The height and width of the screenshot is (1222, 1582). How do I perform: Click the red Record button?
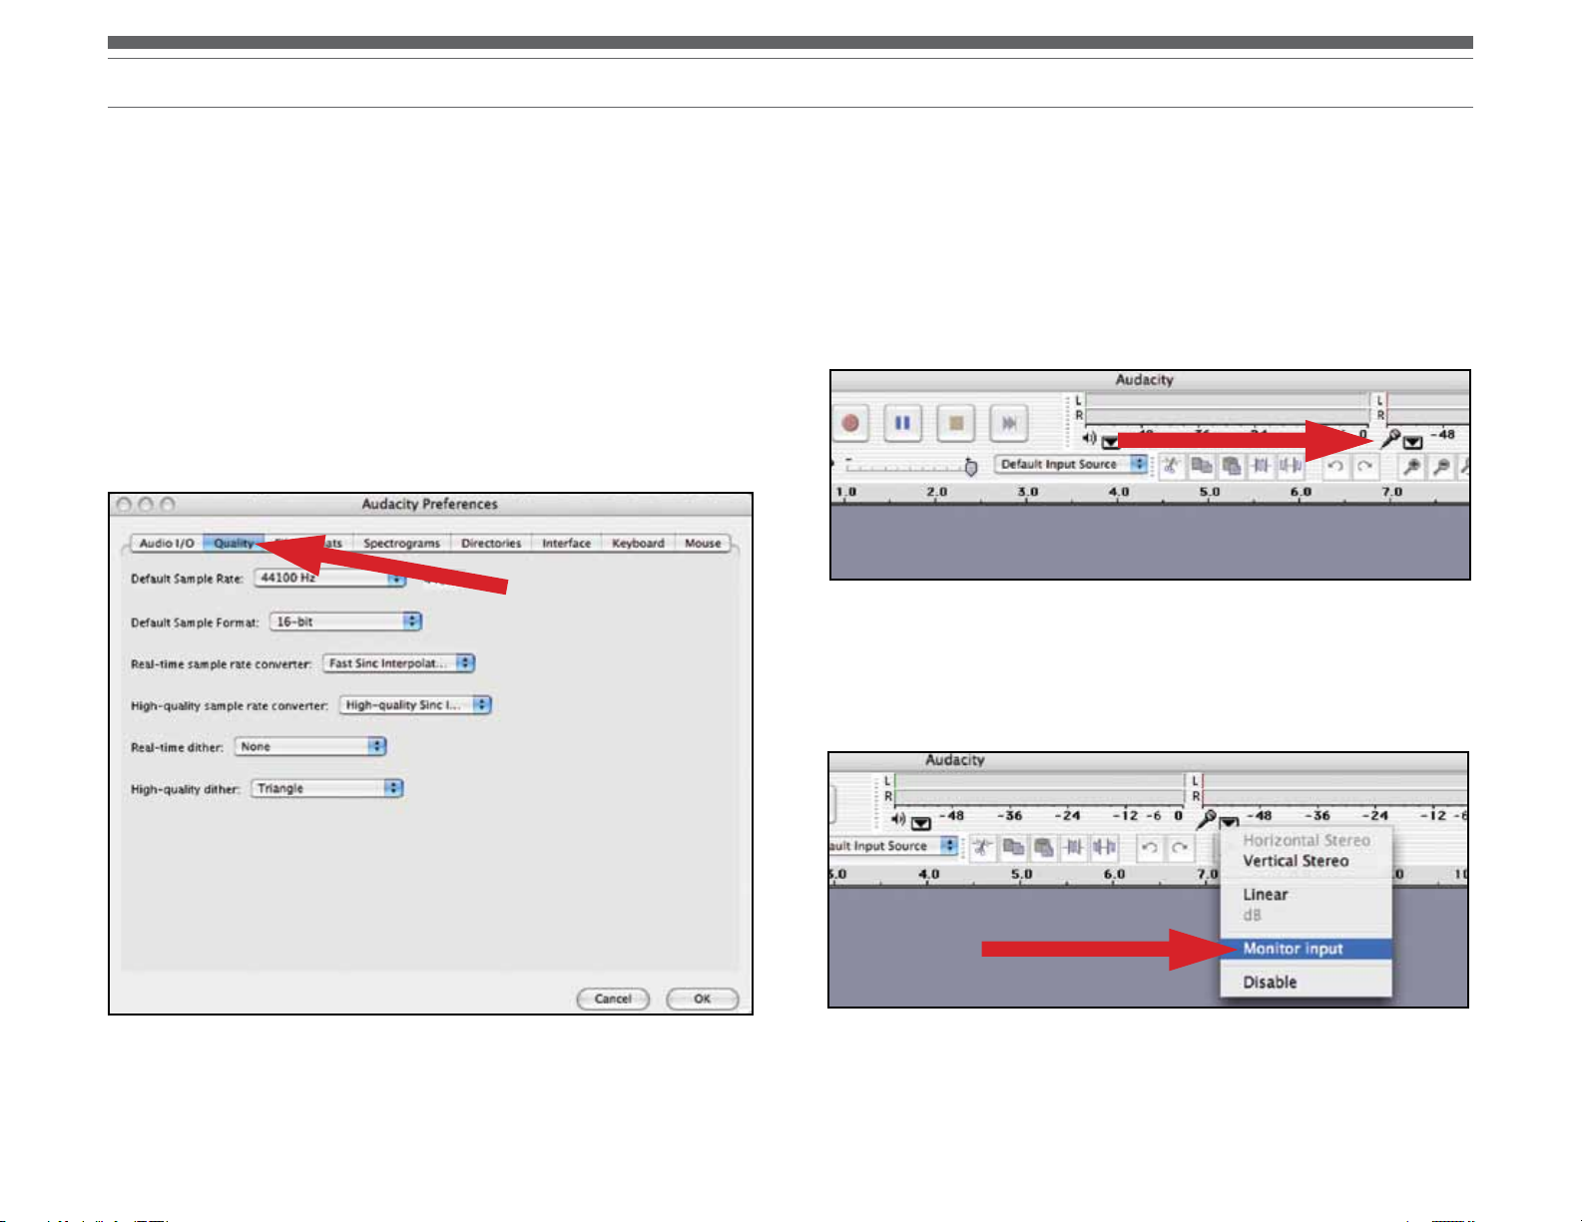[x=850, y=423]
